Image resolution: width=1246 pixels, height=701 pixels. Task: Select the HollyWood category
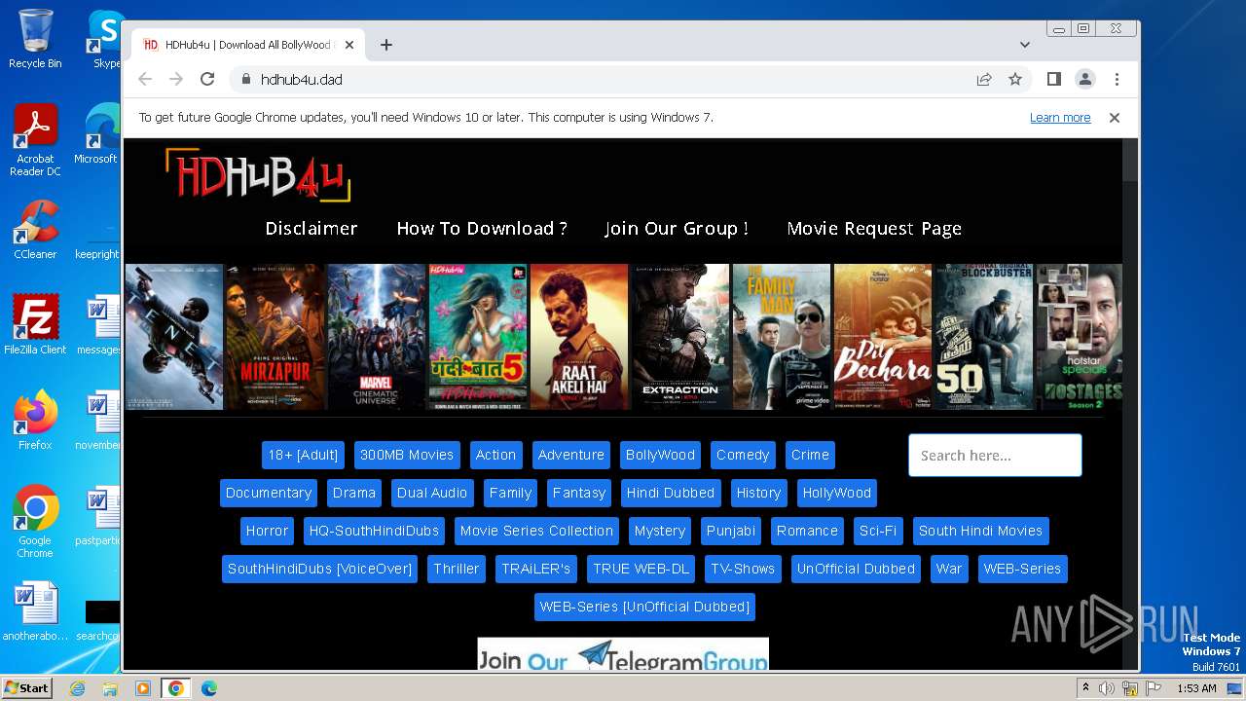(x=837, y=493)
